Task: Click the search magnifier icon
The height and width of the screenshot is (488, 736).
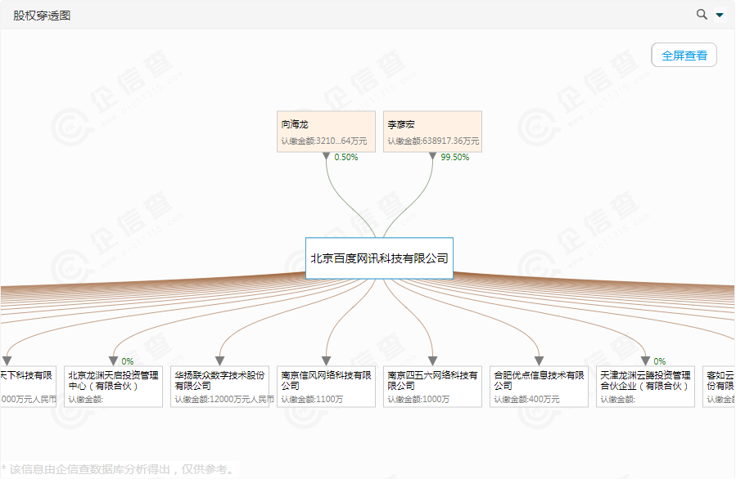Action: (x=702, y=14)
